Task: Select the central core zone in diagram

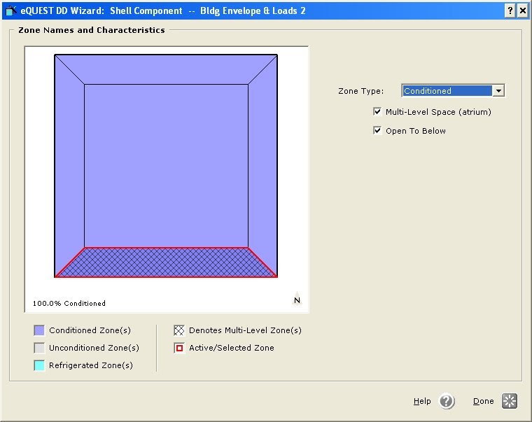Action: click(167, 166)
